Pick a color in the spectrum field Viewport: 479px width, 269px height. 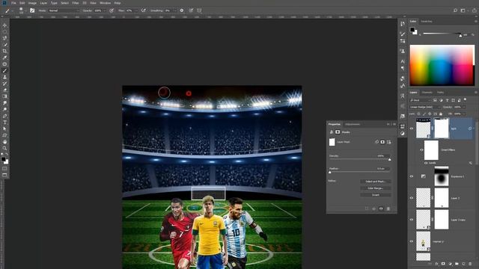pyautogui.click(x=442, y=65)
